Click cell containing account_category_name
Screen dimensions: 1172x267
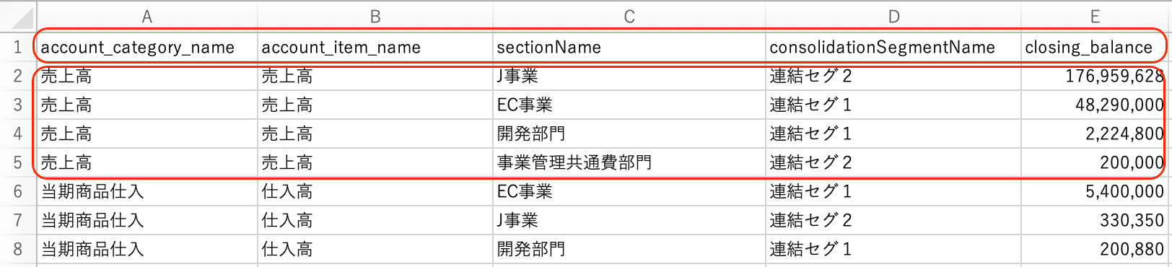[x=147, y=47]
